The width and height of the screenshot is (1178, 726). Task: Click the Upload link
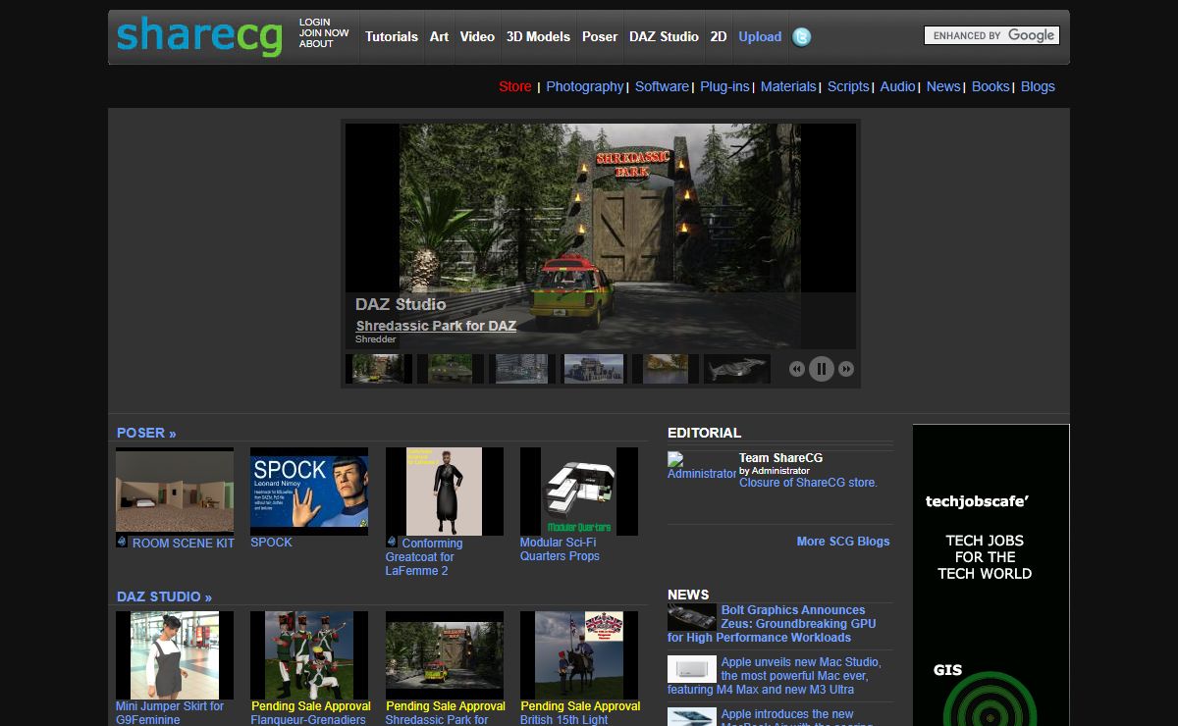pos(760,37)
